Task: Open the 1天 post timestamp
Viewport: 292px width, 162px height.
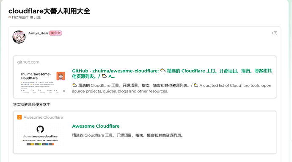Action: [x=274, y=33]
